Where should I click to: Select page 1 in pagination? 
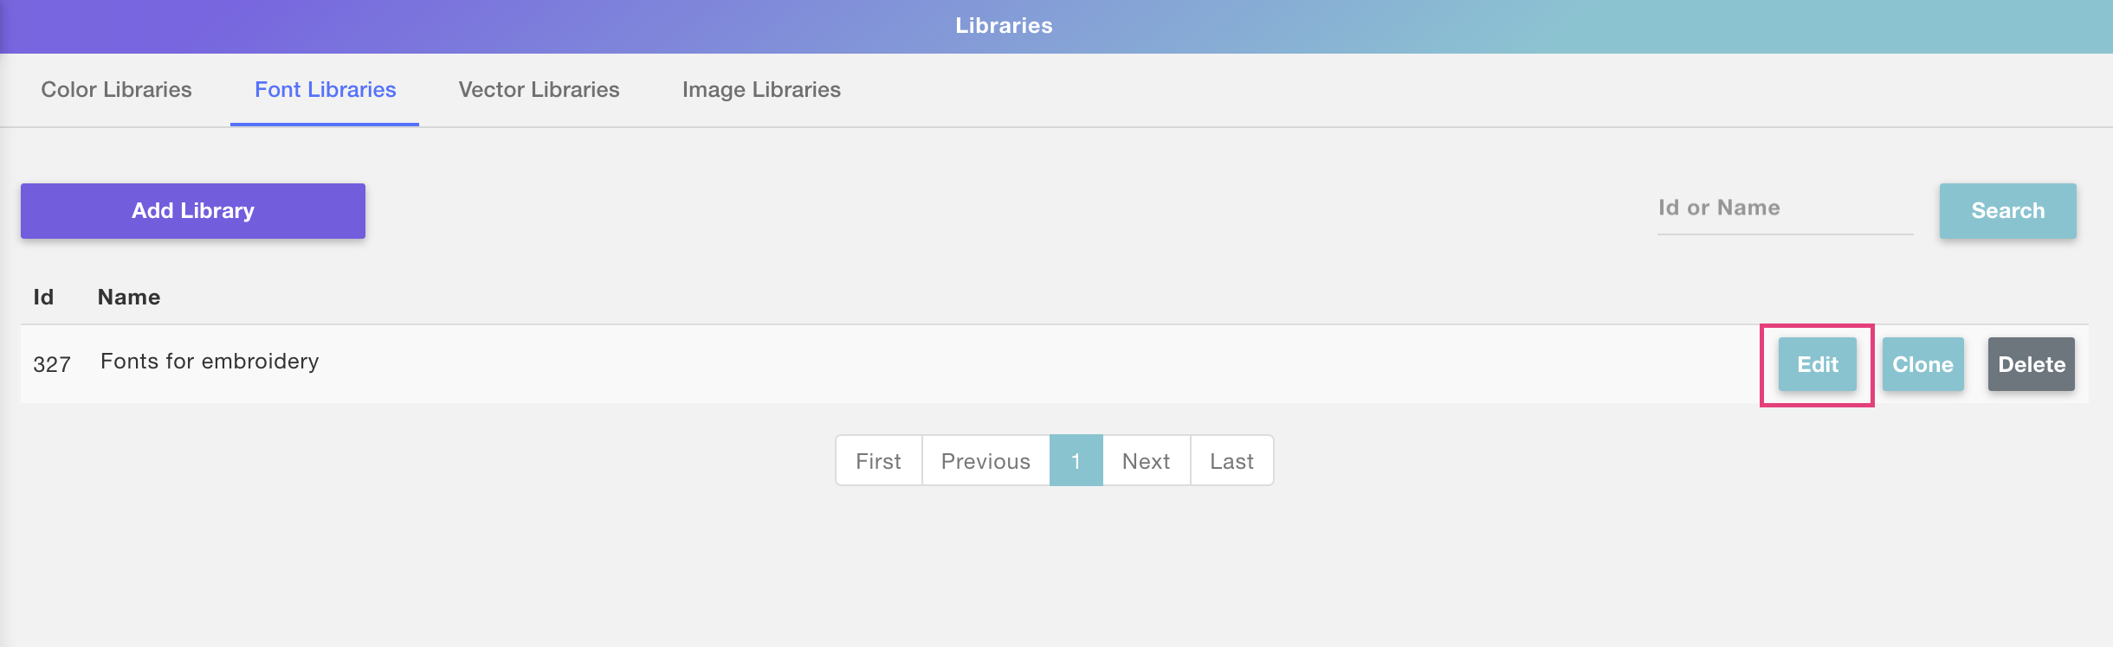coord(1076,461)
